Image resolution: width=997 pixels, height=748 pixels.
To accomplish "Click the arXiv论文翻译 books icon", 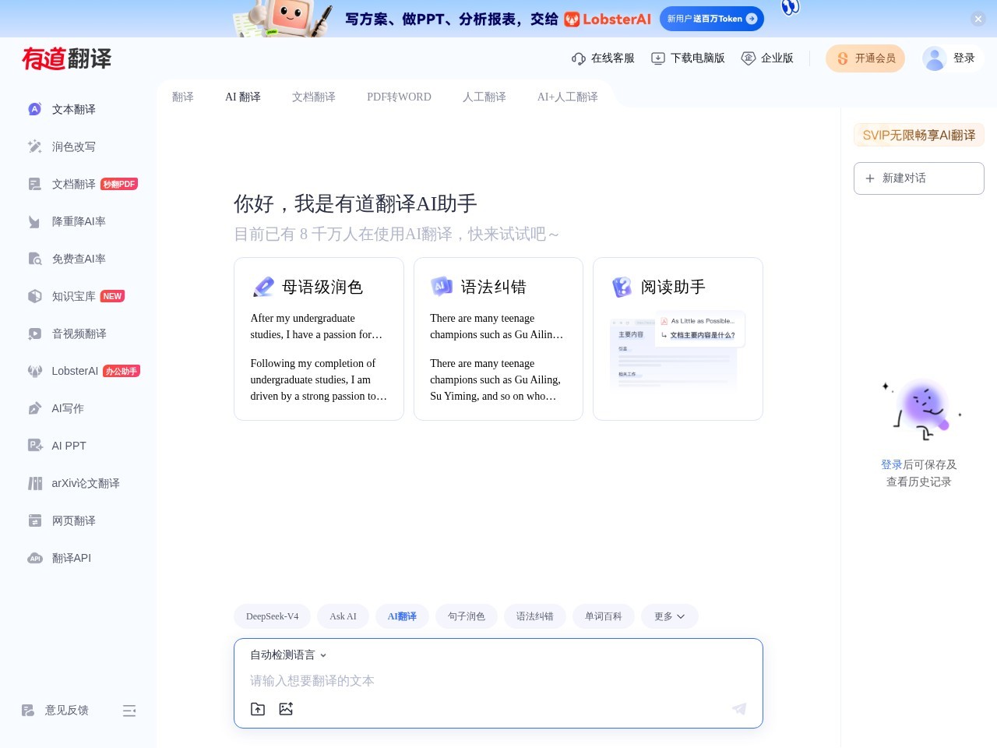I will 34,483.
